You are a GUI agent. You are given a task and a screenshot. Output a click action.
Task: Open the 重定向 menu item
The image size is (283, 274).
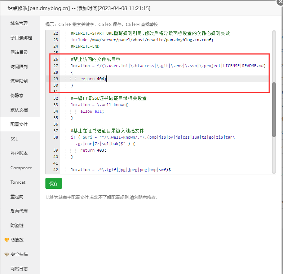click(x=17, y=197)
